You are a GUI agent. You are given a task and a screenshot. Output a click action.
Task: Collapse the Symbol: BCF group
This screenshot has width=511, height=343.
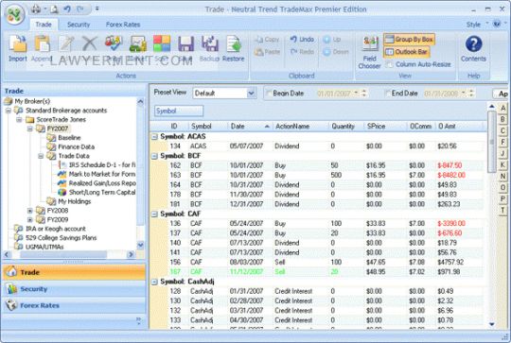pyautogui.click(x=154, y=156)
